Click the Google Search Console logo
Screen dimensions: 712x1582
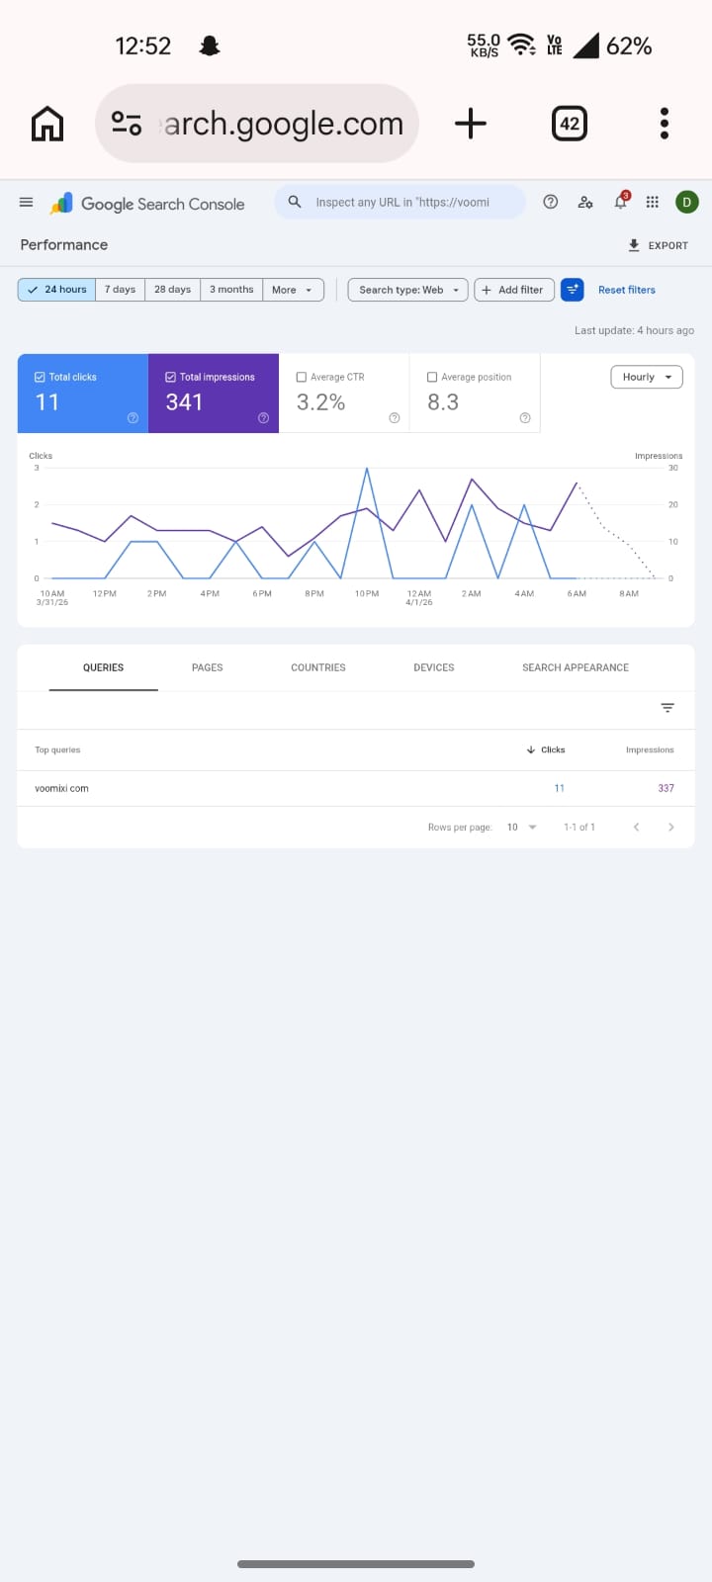coord(147,203)
